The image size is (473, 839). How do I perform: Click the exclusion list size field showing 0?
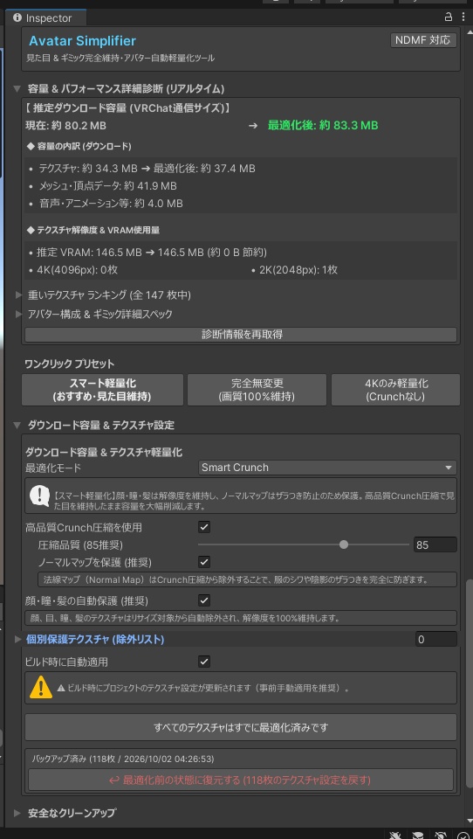point(436,639)
